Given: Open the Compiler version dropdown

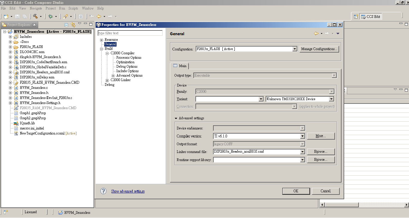Looking at the screenshot, I should (x=302, y=136).
